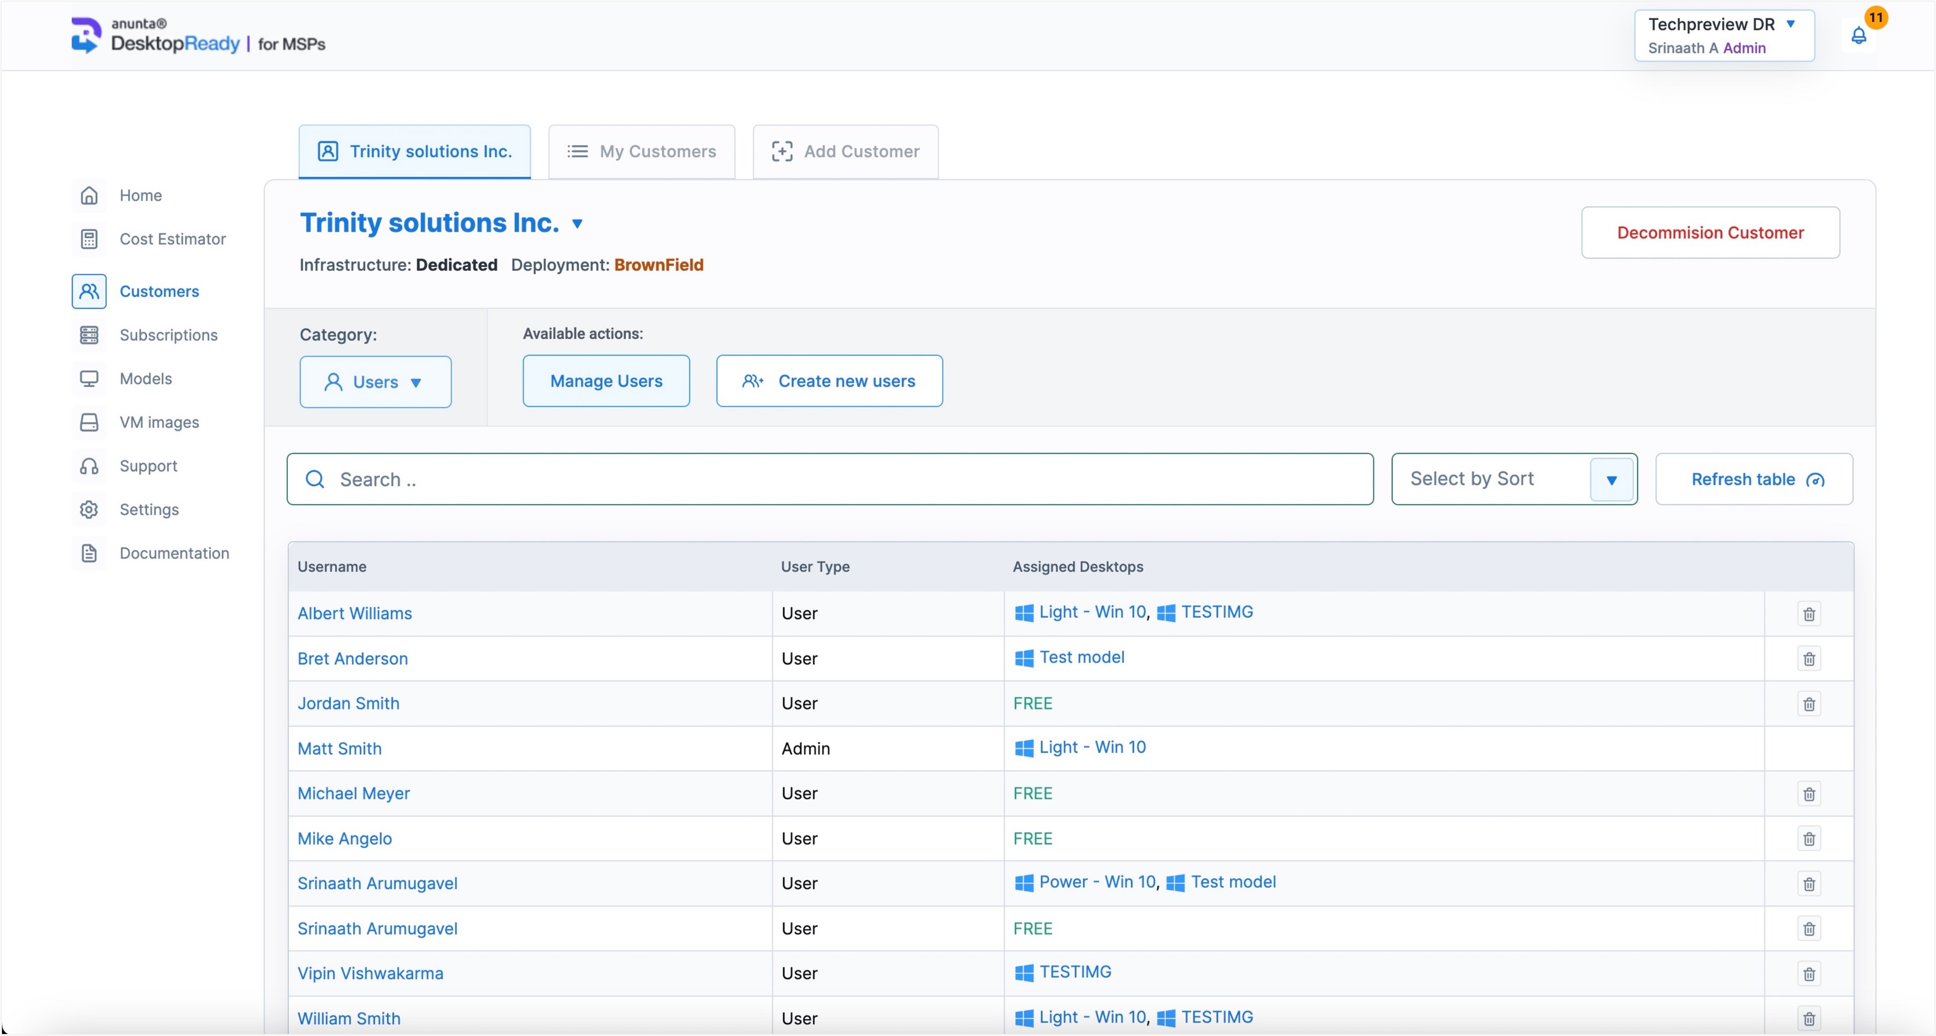Image resolution: width=1936 pixels, height=1036 pixels.
Task: Click the Decommision Customer button
Action: pyautogui.click(x=1710, y=233)
